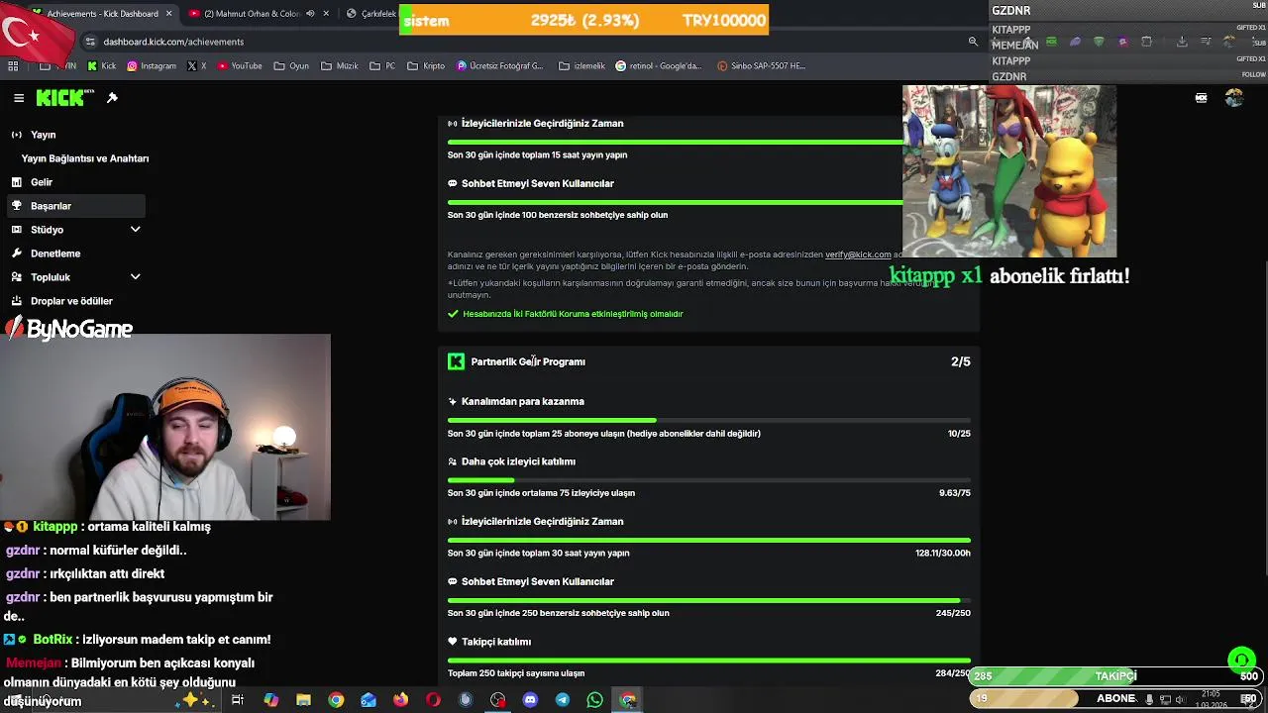Image resolution: width=1268 pixels, height=713 pixels.
Task: Close the Achievements browser tab
Action: pos(169,14)
